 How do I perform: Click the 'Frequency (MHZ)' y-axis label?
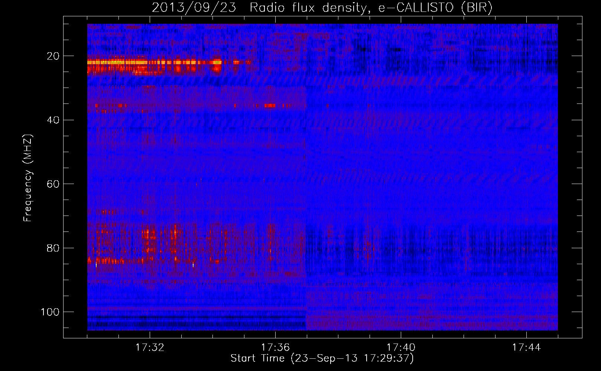(x=28, y=178)
